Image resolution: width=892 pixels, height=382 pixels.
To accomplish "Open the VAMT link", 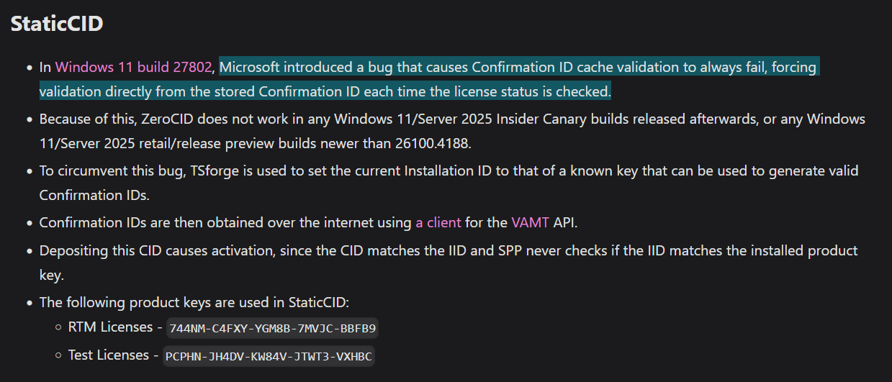I will (x=530, y=223).
